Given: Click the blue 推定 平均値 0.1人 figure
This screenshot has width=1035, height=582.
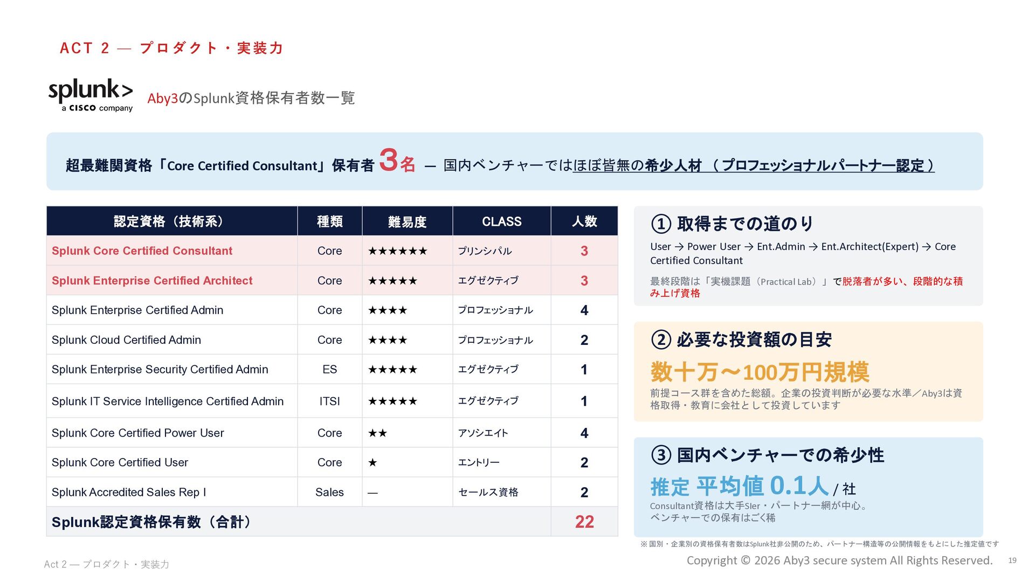Looking at the screenshot, I should coord(740,486).
